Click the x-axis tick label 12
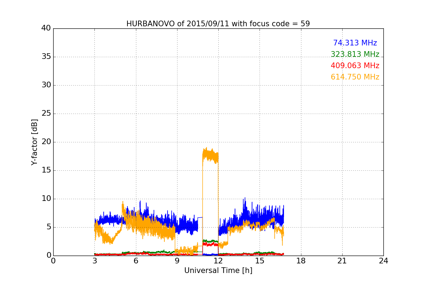426x284 pixels. click(218, 261)
